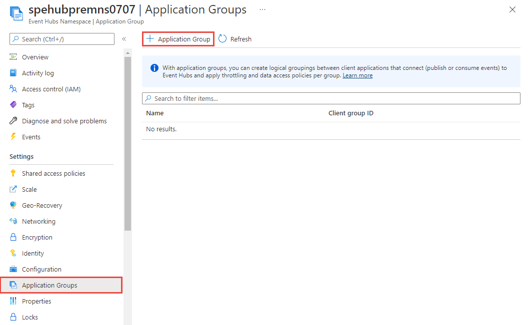Click the globe Geo-Recovery icon

(13, 205)
